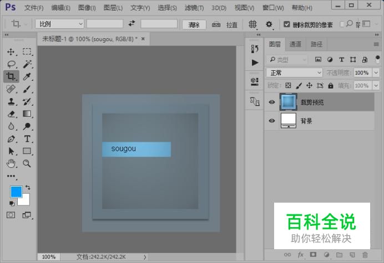Select the Brush tool
Image resolution: width=384 pixels, height=263 pixels.
pyautogui.click(x=27, y=89)
